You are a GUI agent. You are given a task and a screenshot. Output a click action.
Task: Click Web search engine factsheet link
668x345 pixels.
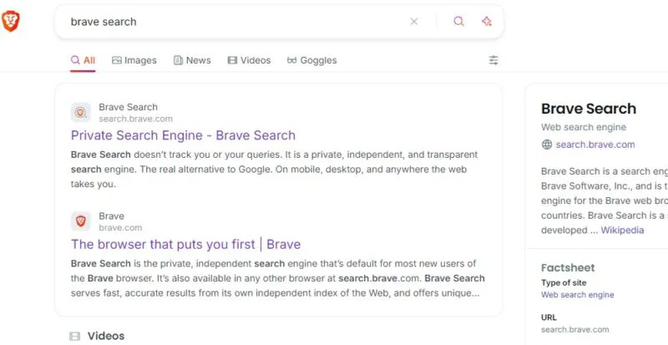click(x=577, y=295)
